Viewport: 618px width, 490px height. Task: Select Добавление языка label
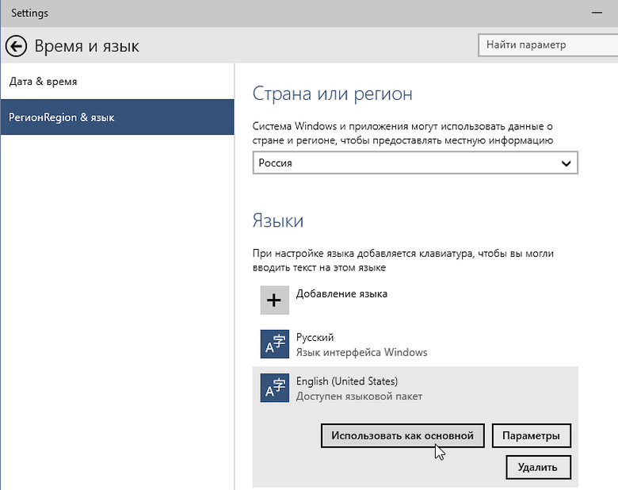coord(341,294)
